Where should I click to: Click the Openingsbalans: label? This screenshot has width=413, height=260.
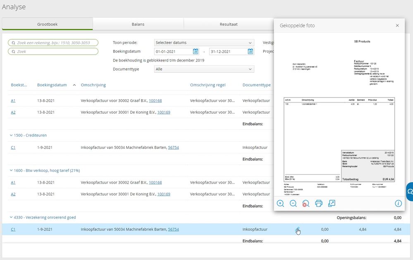pos(351,217)
